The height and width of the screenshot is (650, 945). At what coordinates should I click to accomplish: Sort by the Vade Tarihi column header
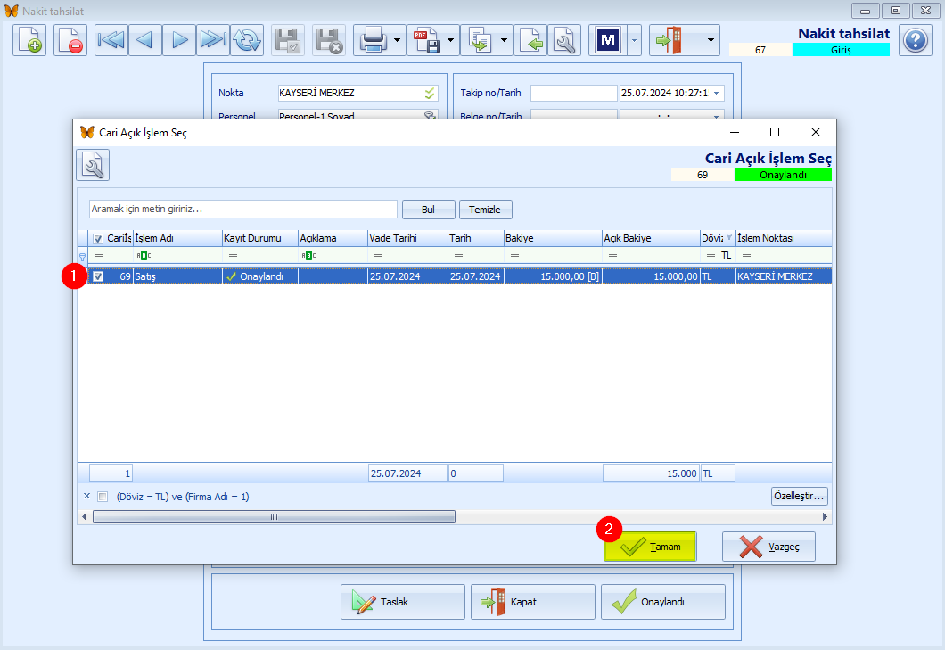pyautogui.click(x=407, y=238)
